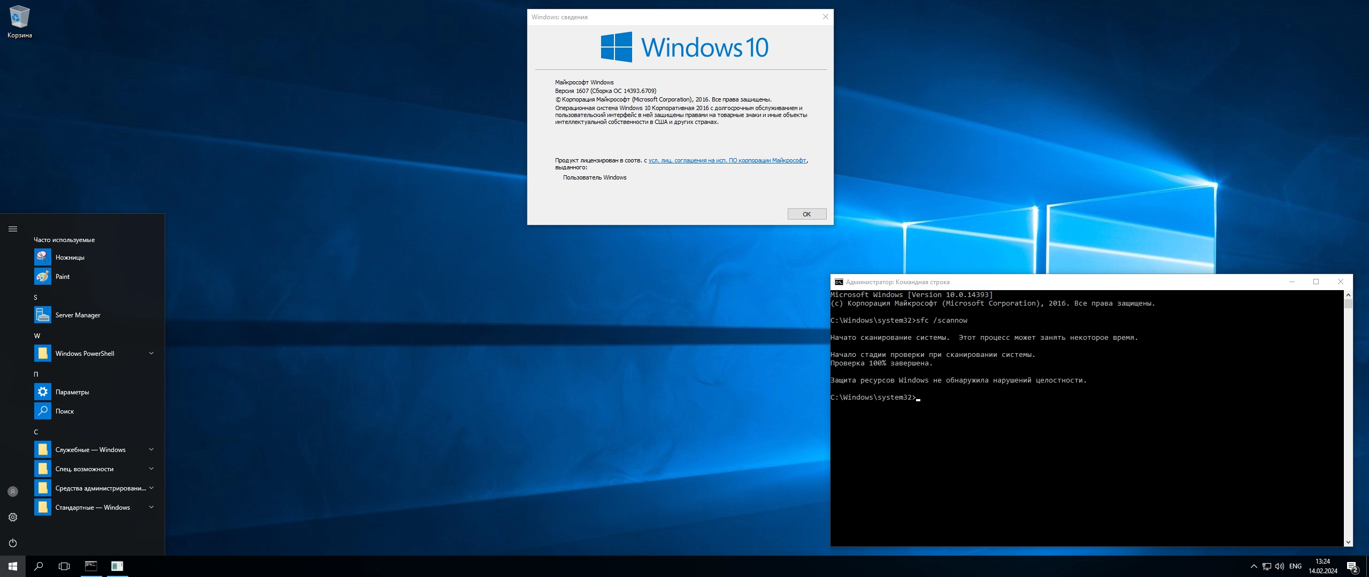The width and height of the screenshot is (1369, 577).
Task: Expand Стандартные — Windows folder
Action: pos(151,508)
